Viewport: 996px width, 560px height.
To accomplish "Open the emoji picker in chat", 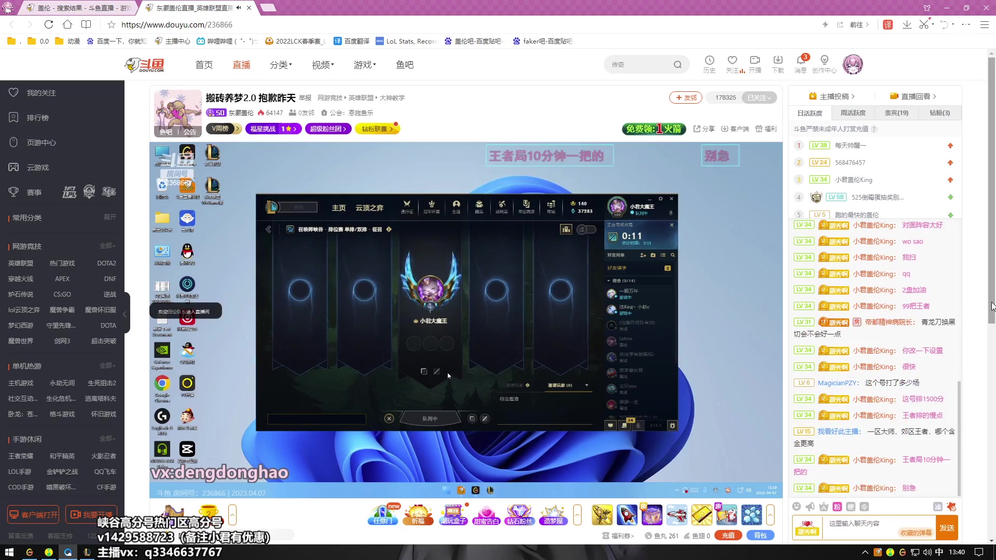I will (x=797, y=508).
